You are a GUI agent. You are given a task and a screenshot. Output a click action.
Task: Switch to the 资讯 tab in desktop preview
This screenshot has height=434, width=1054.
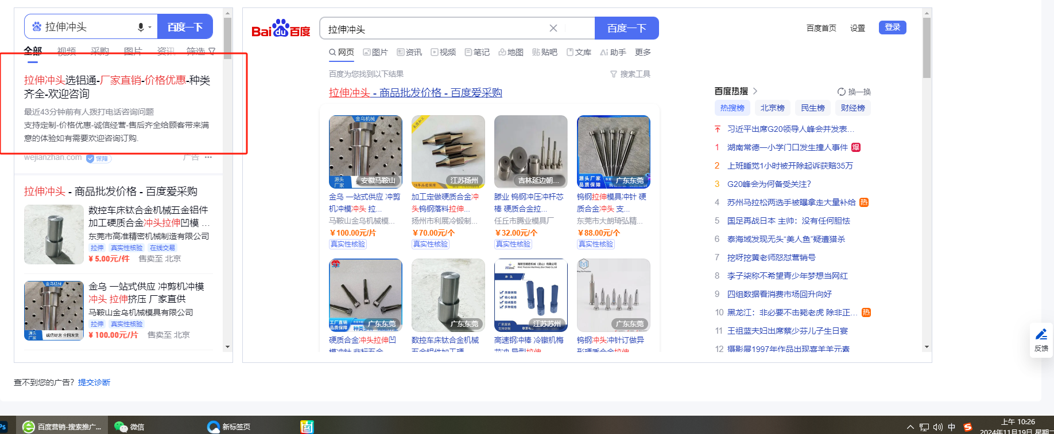(409, 52)
